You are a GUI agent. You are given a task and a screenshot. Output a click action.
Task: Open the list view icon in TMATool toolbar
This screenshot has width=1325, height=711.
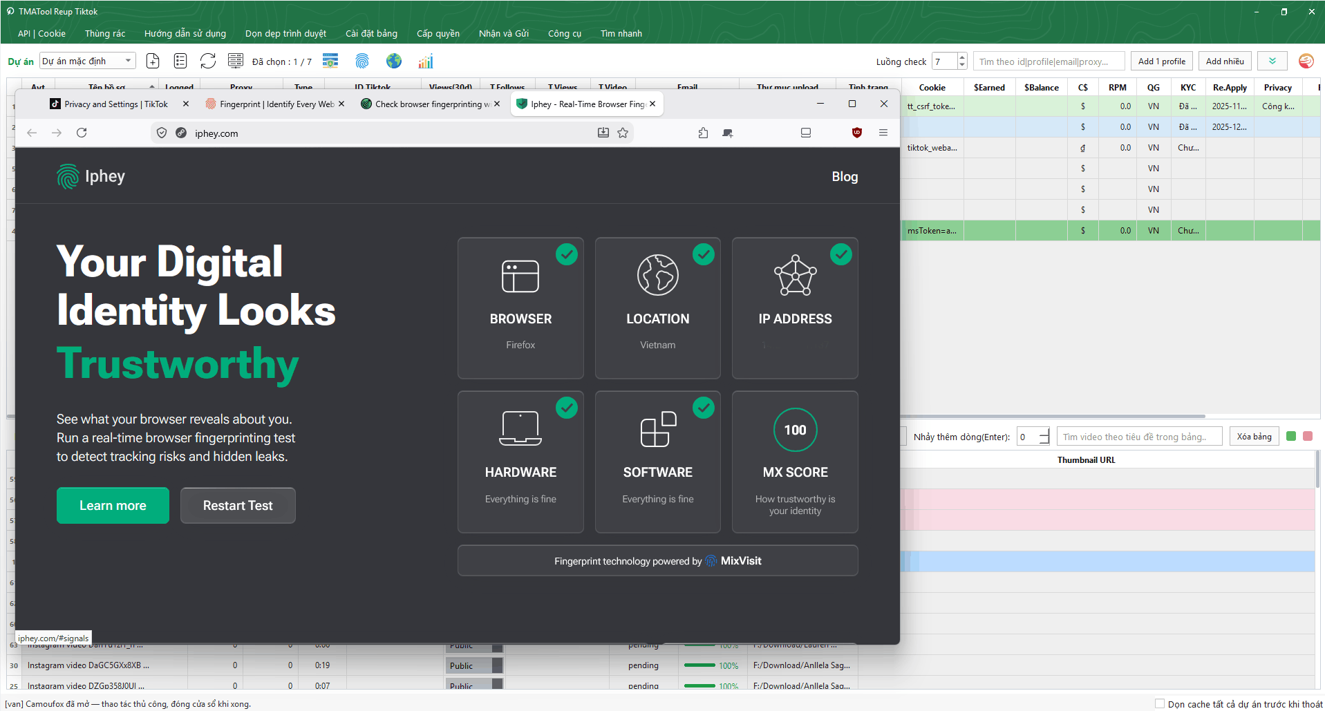(x=180, y=61)
